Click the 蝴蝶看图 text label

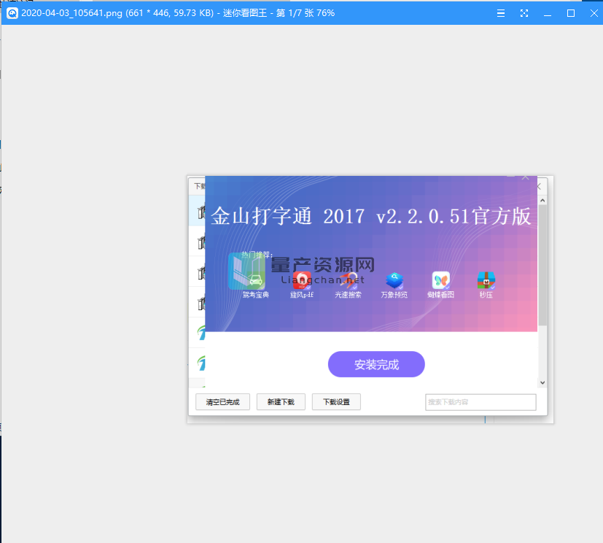(440, 295)
